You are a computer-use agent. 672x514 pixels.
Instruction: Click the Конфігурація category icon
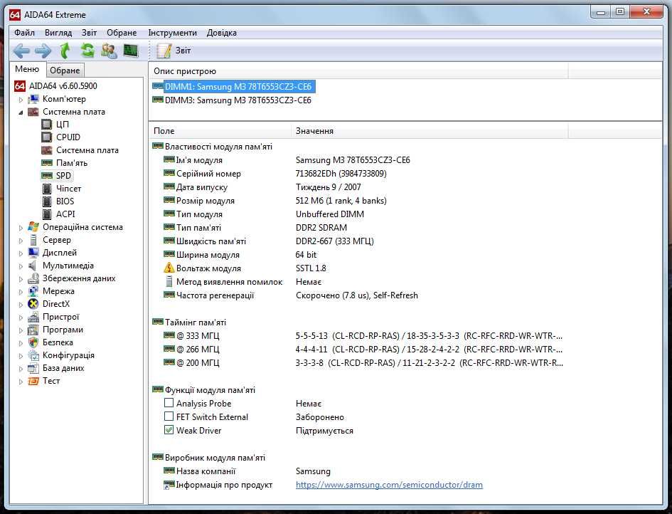[33, 355]
